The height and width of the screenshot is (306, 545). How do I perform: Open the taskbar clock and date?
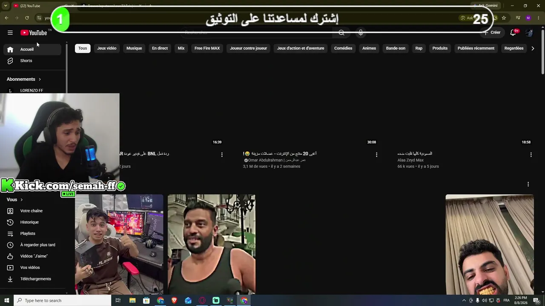coord(521,300)
